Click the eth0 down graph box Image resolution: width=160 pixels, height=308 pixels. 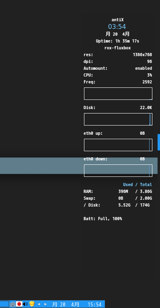tap(118, 171)
